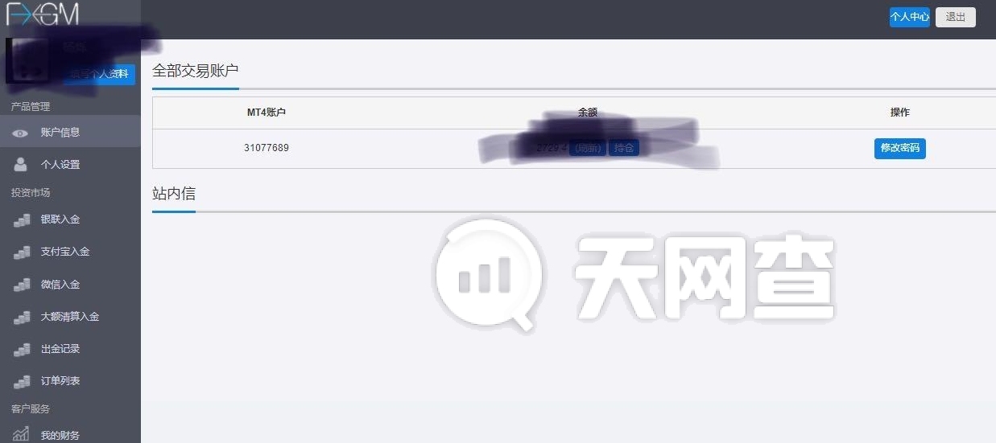Click the 修改密码 button

(900, 149)
